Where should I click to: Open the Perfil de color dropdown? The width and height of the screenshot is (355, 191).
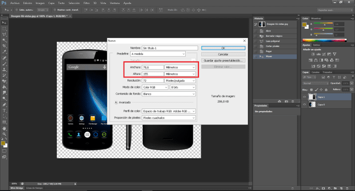tap(169, 111)
